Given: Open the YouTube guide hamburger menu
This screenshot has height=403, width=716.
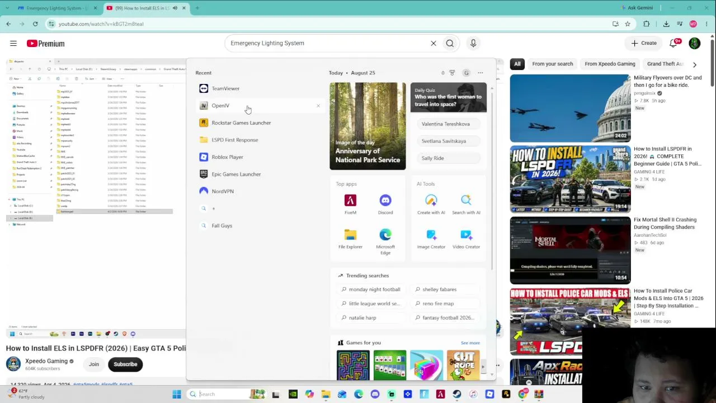Looking at the screenshot, I should click(13, 43).
